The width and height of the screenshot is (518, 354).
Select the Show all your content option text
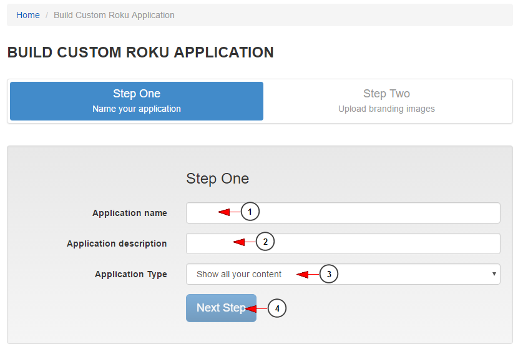pyautogui.click(x=239, y=274)
